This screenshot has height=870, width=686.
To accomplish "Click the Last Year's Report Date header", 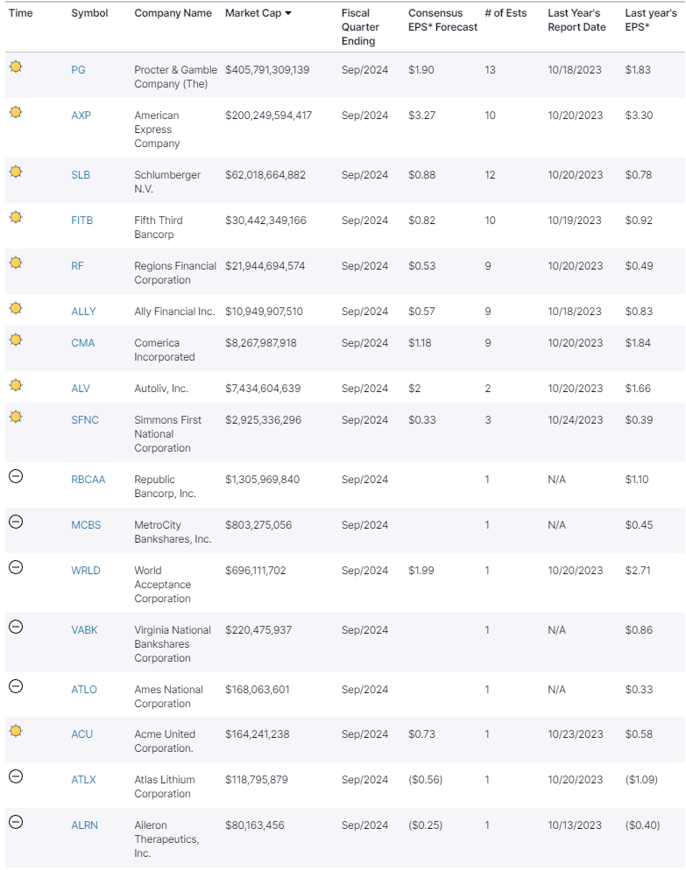I will [576, 20].
